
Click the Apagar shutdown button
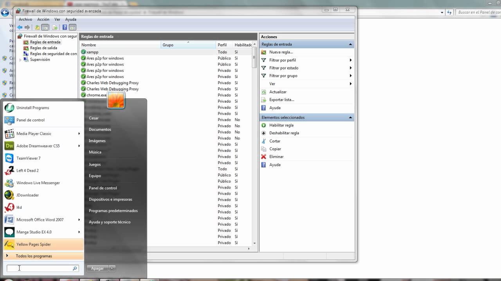(x=97, y=269)
